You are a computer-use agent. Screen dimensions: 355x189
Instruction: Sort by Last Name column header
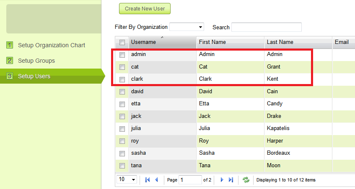pos(280,42)
